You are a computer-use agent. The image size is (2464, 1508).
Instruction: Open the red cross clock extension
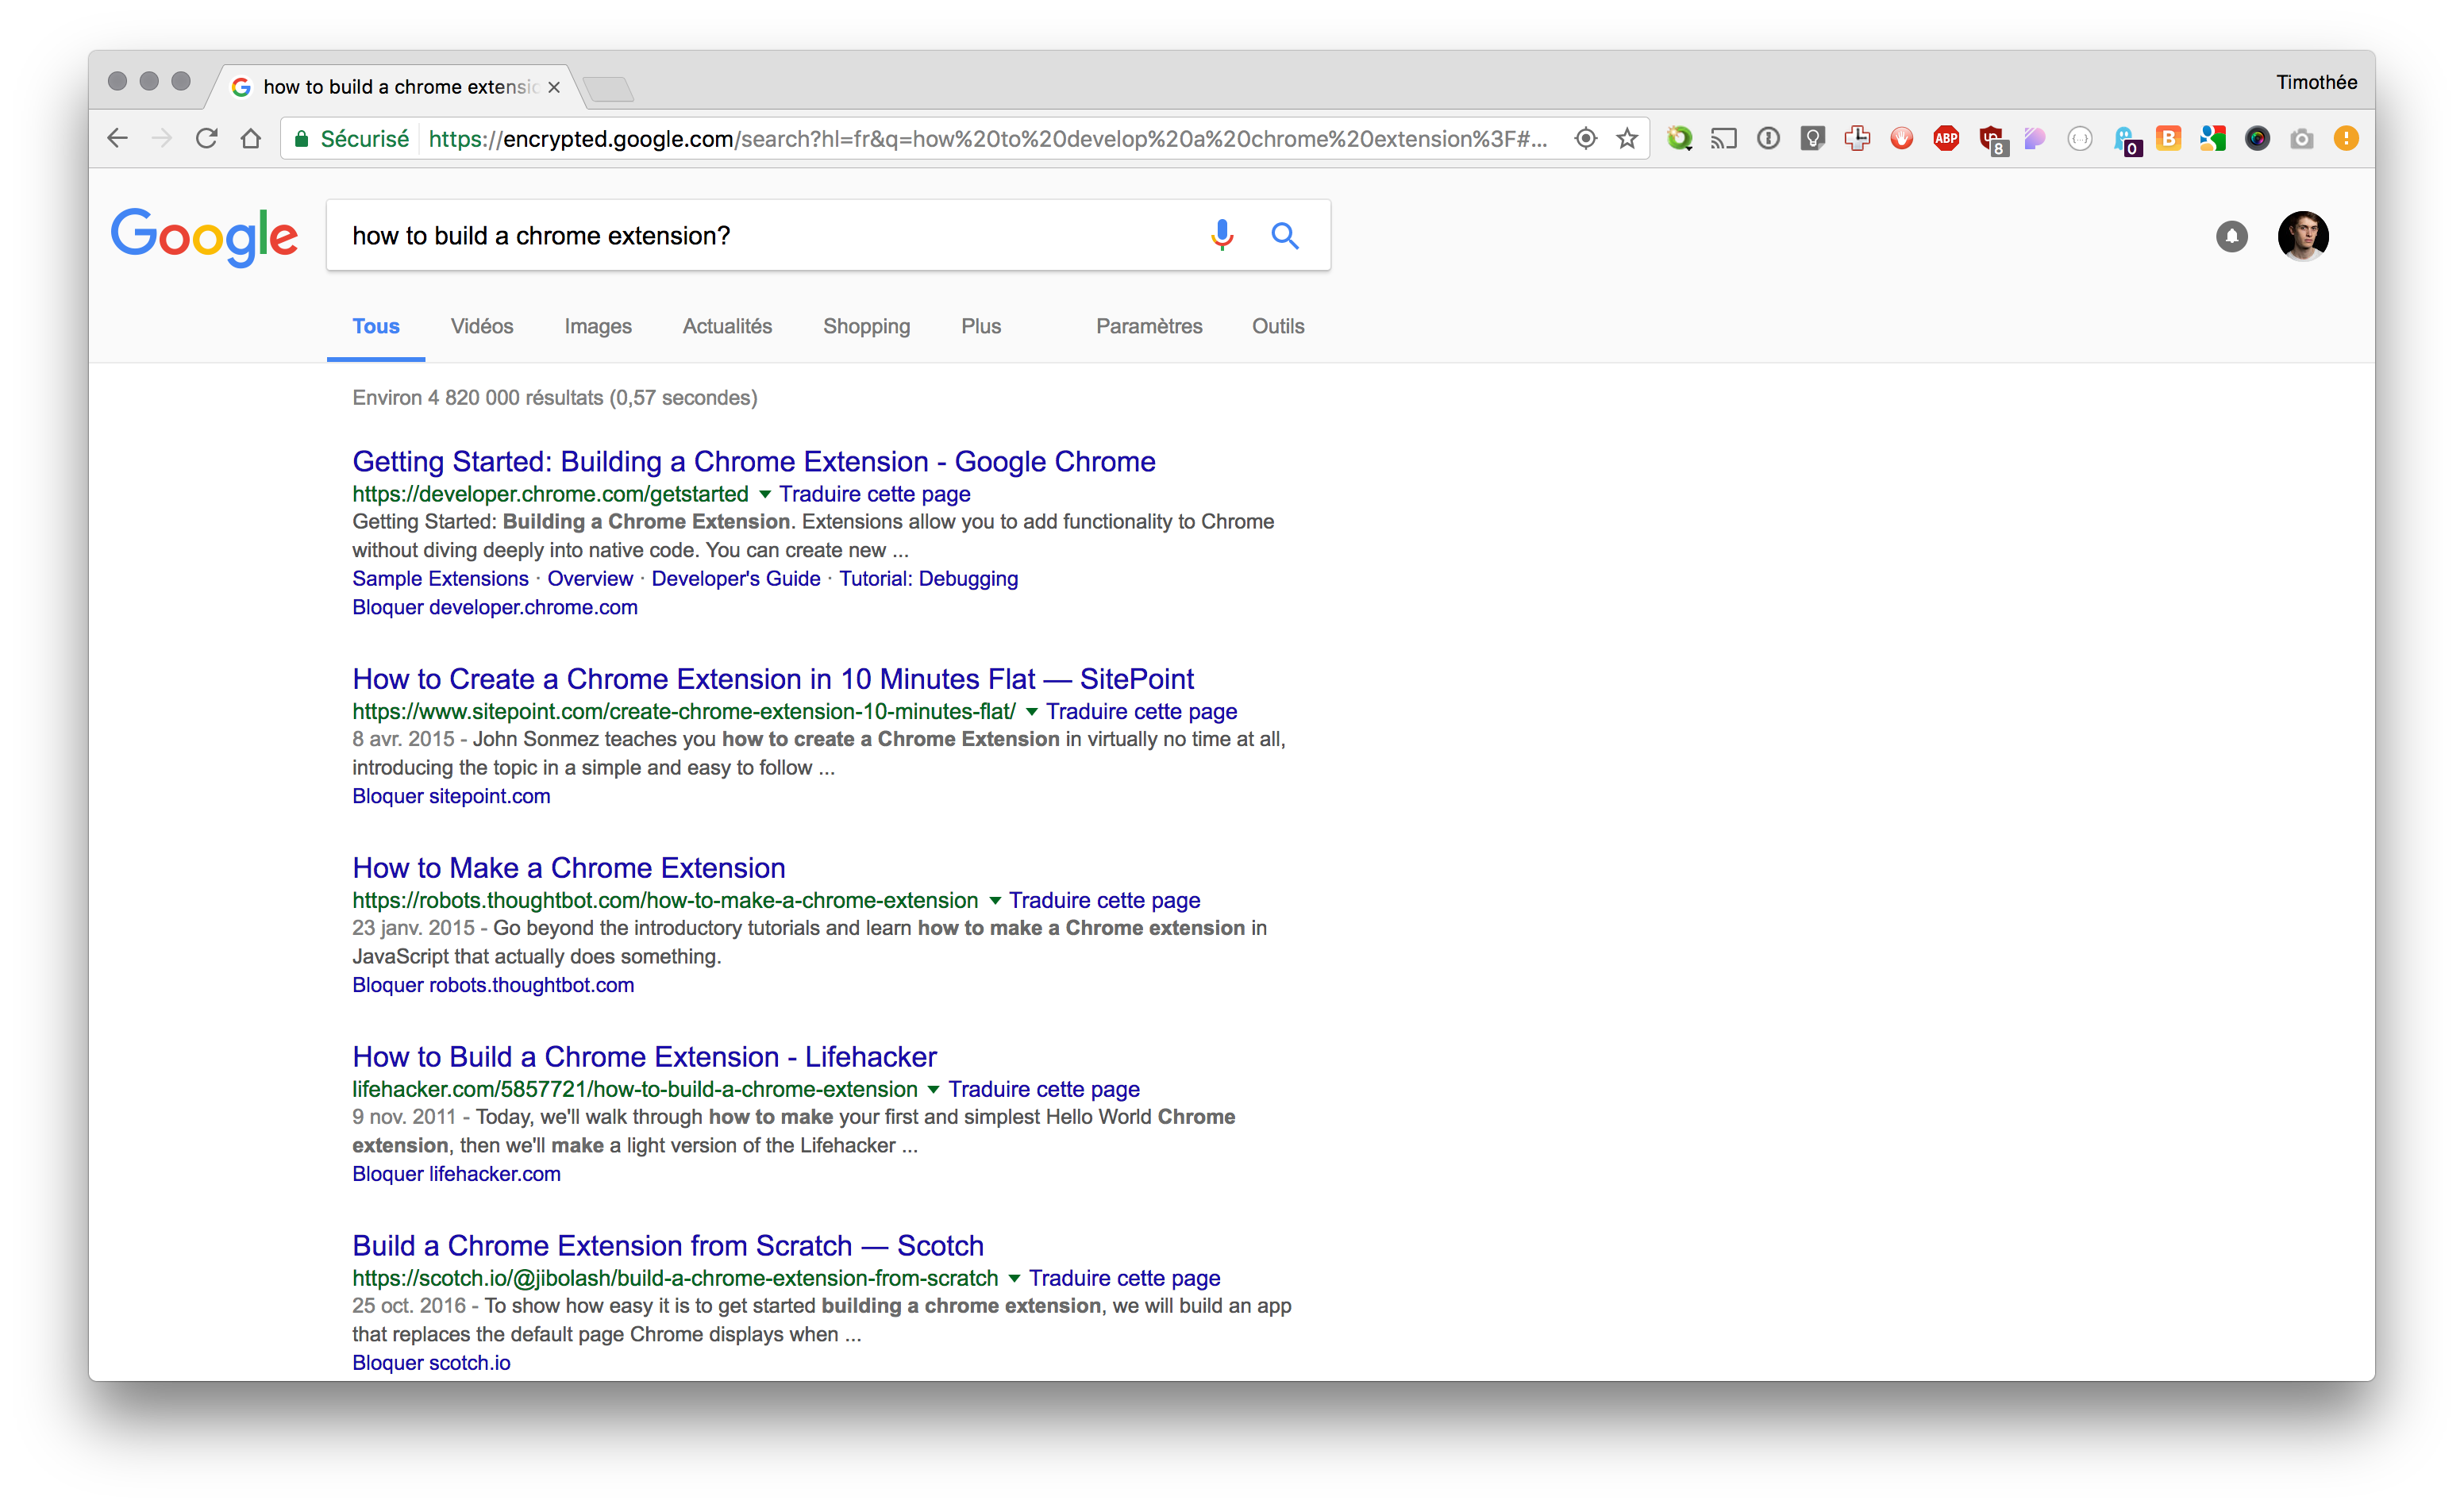click(1857, 138)
